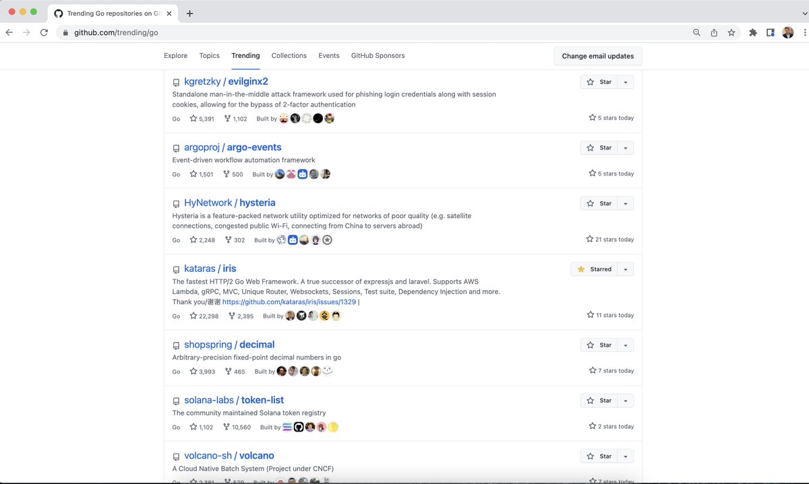
Task: Click the forks count 302 of hysteria
Action: pos(235,240)
